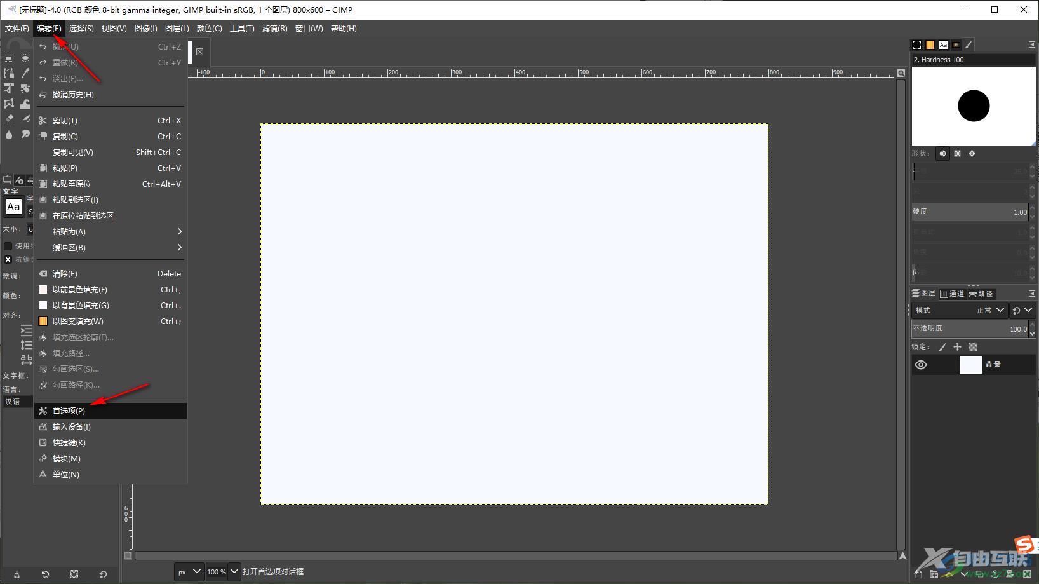This screenshot has height=584, width=1039.
Task: Choose 输入设备(I) menu entry
Action: pos(111,426)
